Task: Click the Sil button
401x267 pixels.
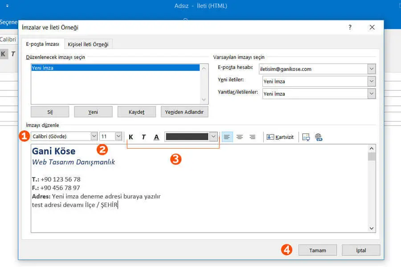Action: pyautogui.click(x=50, y=112)
